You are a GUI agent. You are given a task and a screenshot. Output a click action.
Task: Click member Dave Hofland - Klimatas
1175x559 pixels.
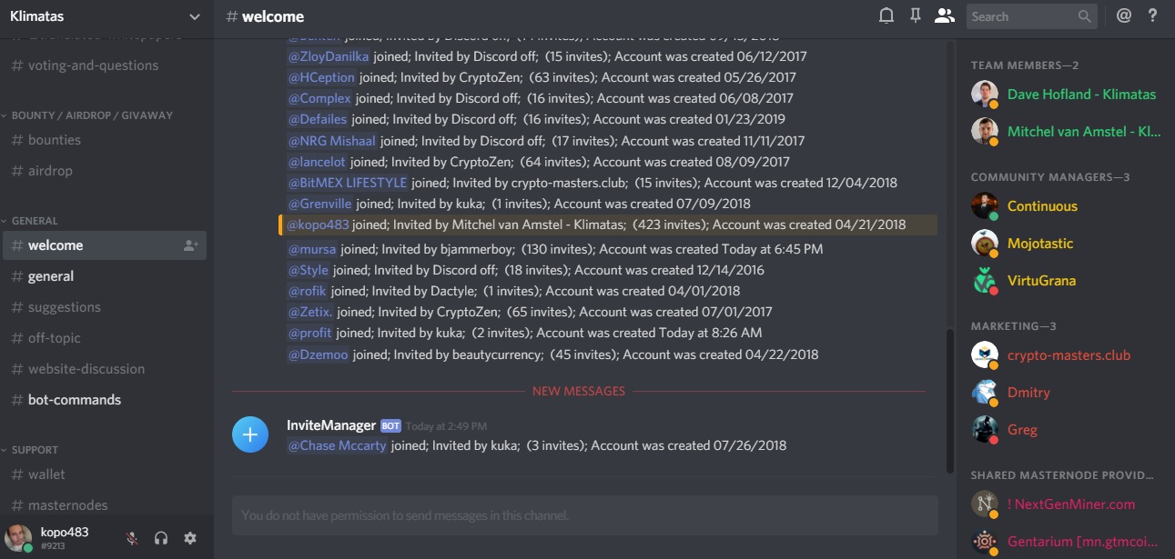1081,95
